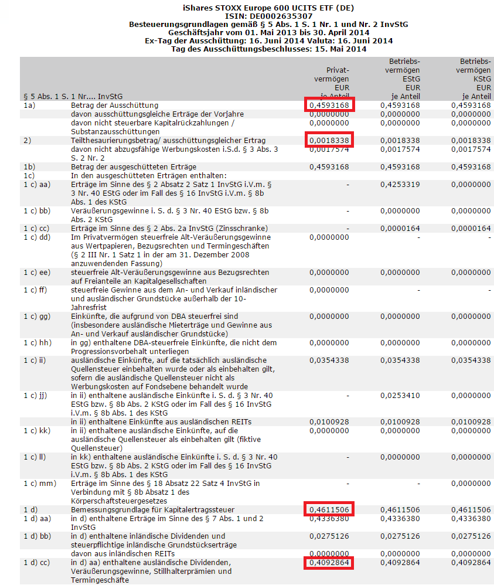494x585 pixels.
Task: Click the '§ 5 Abs. 1 S. 1 Nr.... InvStG' header
Action: tap(73, 96)
